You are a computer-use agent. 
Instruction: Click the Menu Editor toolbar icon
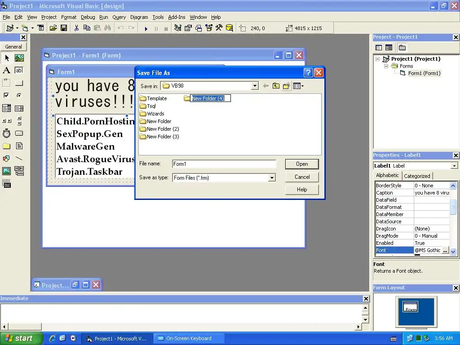tap(40, 28)
